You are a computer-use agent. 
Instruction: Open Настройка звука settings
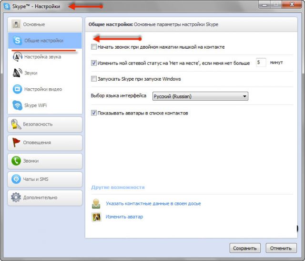pos(45,57)
